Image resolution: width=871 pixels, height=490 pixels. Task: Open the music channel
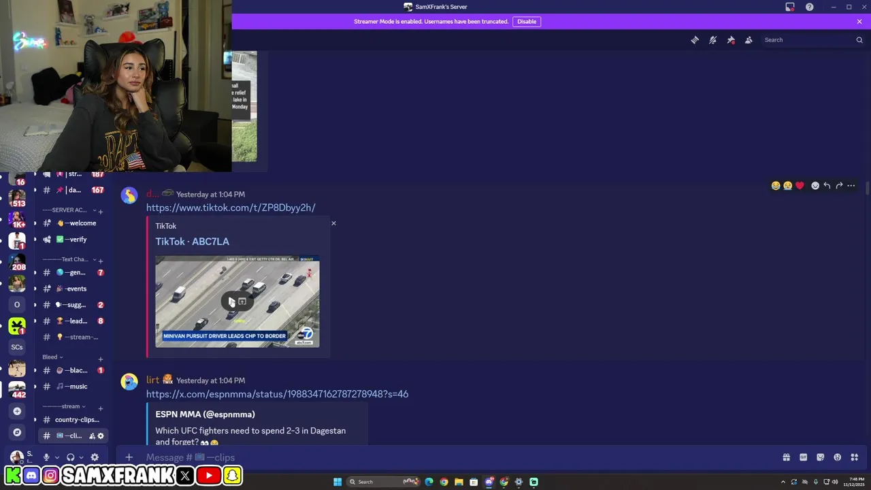pyautogui.click(x=73, y=387)
